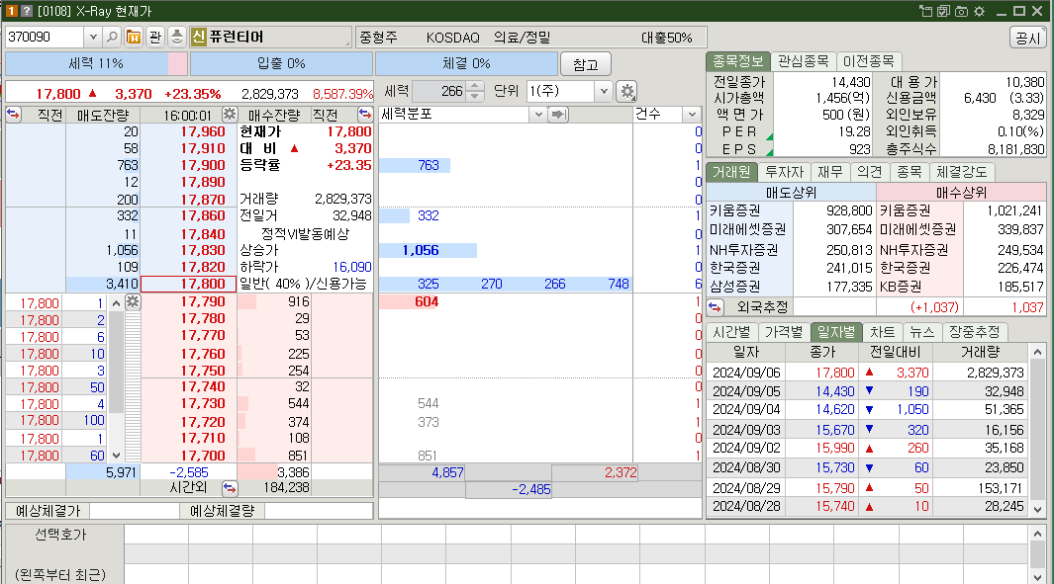Screen dimensions: 1054x584
Task: Click the 세력 266 value field
Action: [439, 91]
